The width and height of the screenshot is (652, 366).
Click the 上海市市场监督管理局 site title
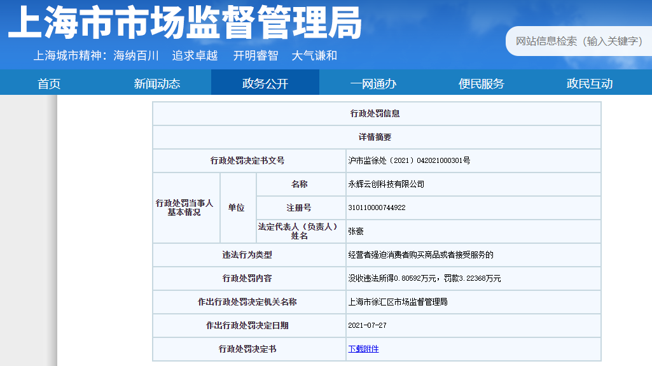(185, 22)
